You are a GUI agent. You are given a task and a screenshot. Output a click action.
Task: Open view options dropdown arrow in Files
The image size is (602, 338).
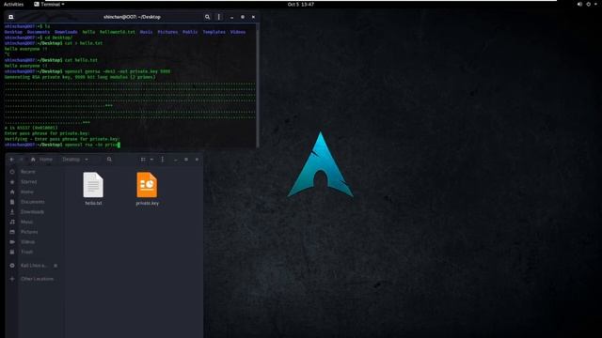coord(151,160)
